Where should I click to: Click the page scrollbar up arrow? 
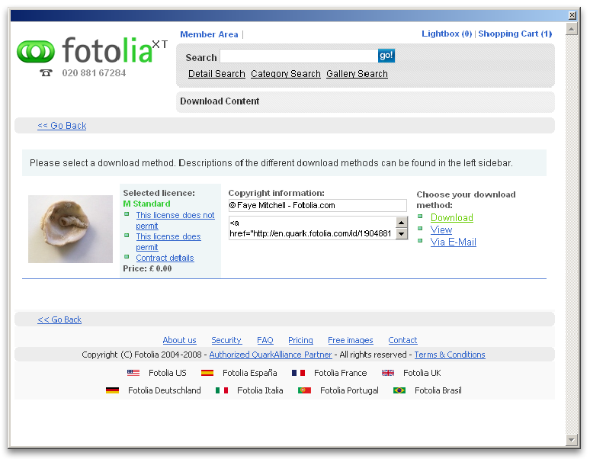click(x=572, y=29)
